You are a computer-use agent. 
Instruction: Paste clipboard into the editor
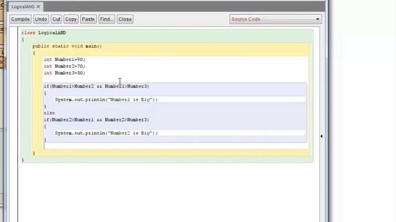88,19
